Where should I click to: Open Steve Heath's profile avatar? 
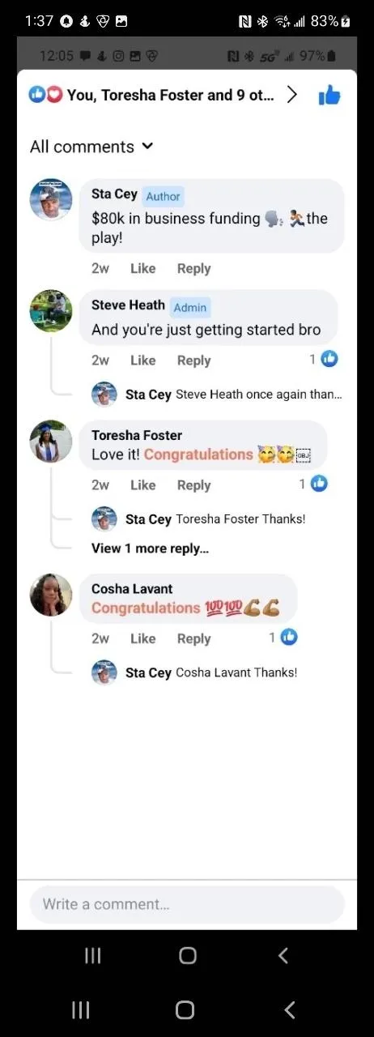pyautogui.click(x=51, y=311)
